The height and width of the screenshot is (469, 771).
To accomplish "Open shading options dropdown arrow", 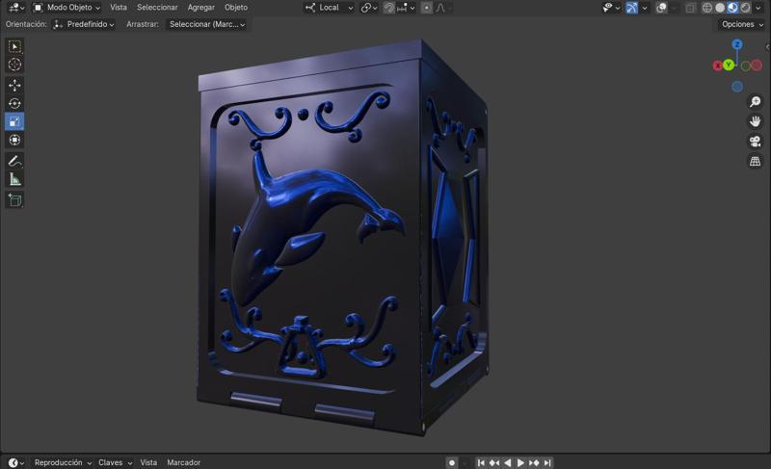I will [x=758, y=8].
